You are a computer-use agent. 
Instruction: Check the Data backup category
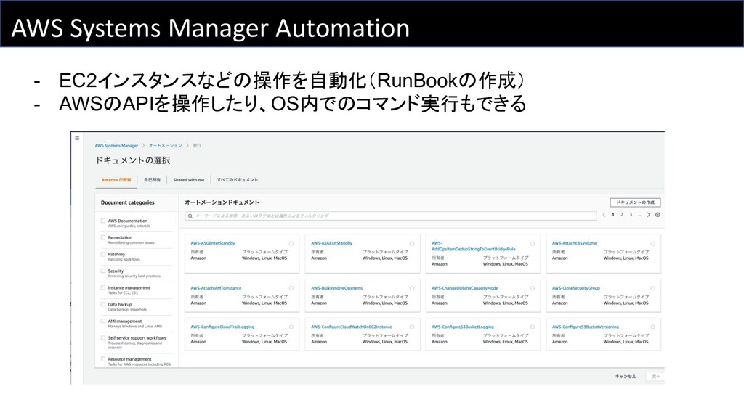coord(103,304)
